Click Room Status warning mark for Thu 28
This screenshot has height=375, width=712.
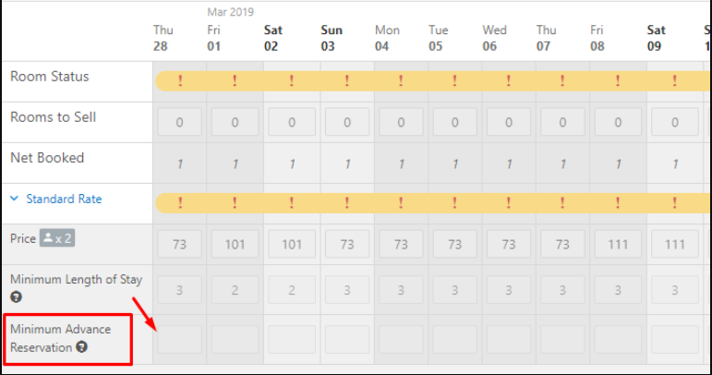coord(180,80)
